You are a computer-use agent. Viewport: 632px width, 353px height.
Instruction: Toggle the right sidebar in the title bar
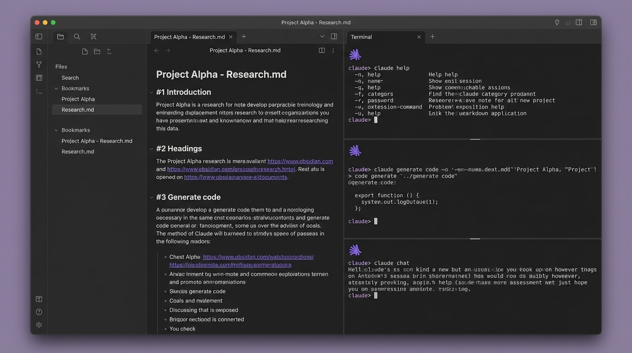click(x=593, y=23)
